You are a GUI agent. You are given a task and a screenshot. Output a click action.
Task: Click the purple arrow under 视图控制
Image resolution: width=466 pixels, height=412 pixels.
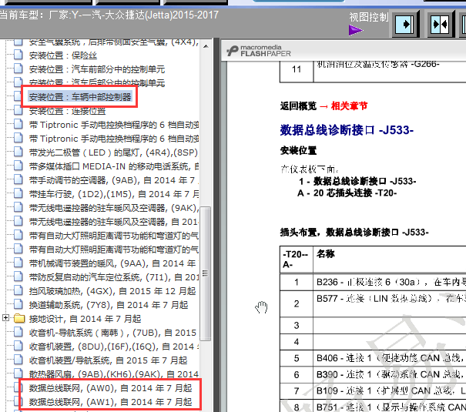355,30
